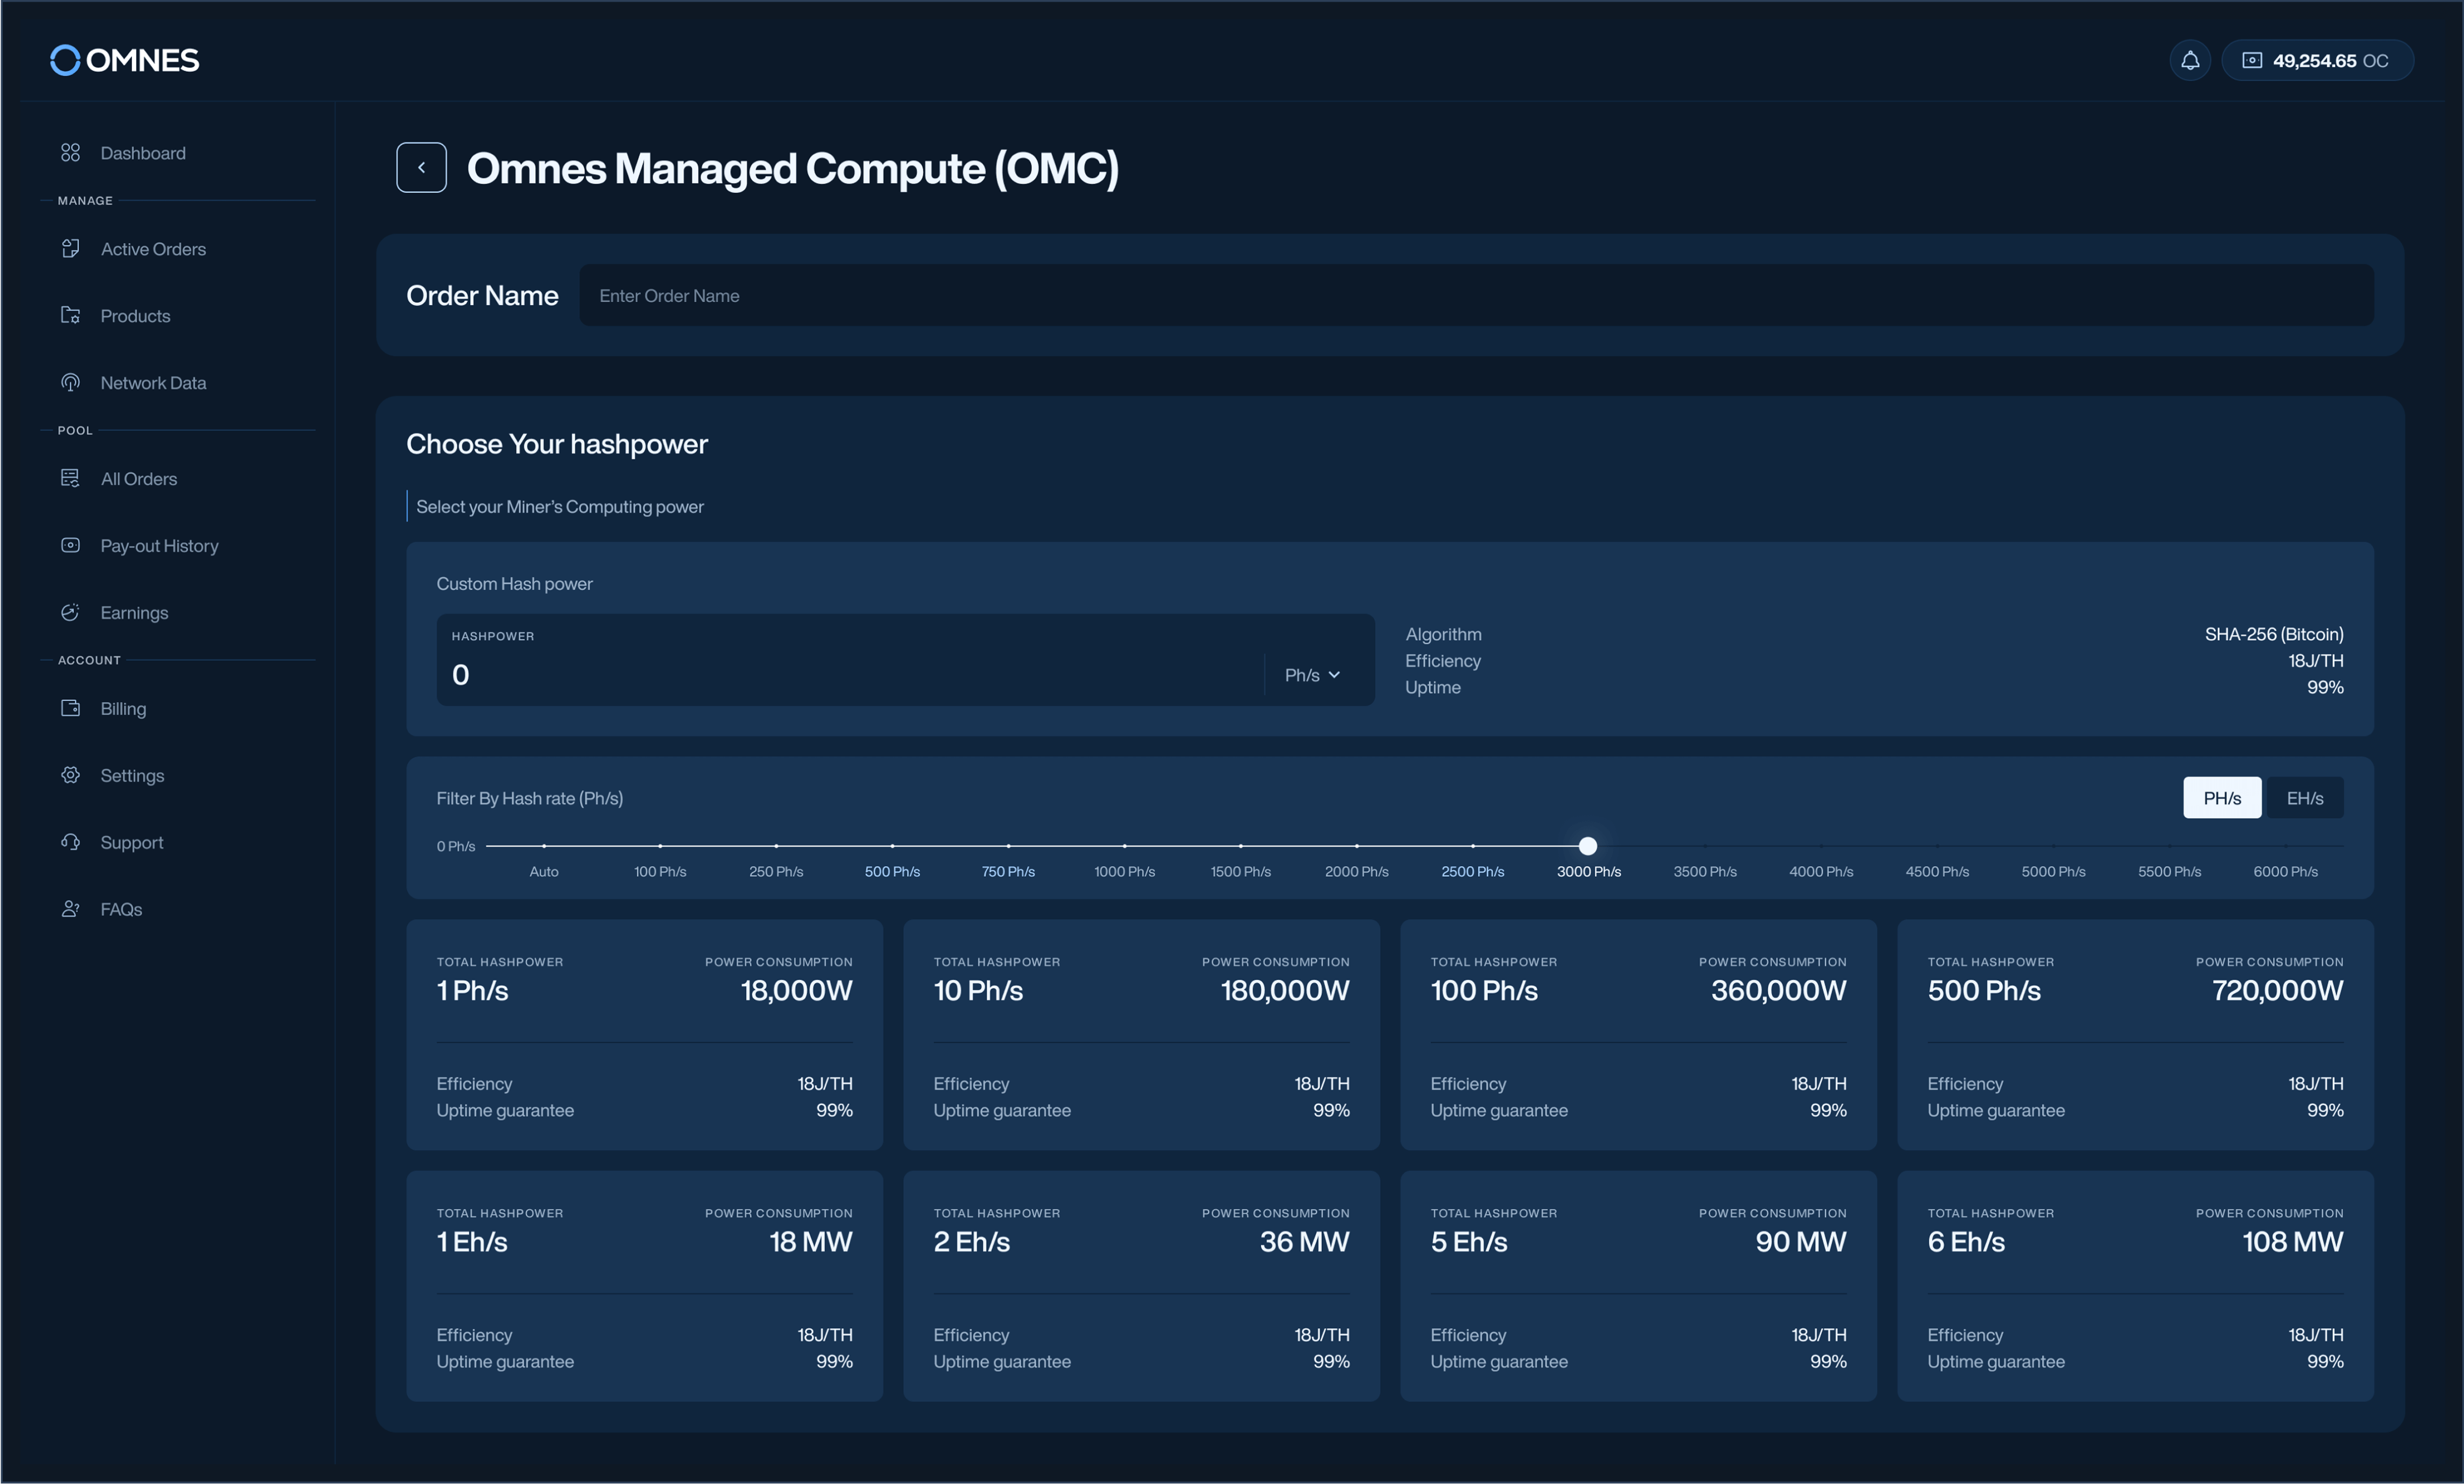
Task: Click the Support headset icon
Action: [70, 842]
